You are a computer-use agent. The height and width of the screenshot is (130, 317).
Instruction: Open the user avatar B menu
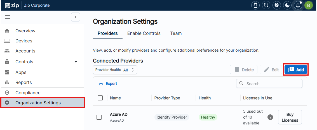[x=309, y=5]
